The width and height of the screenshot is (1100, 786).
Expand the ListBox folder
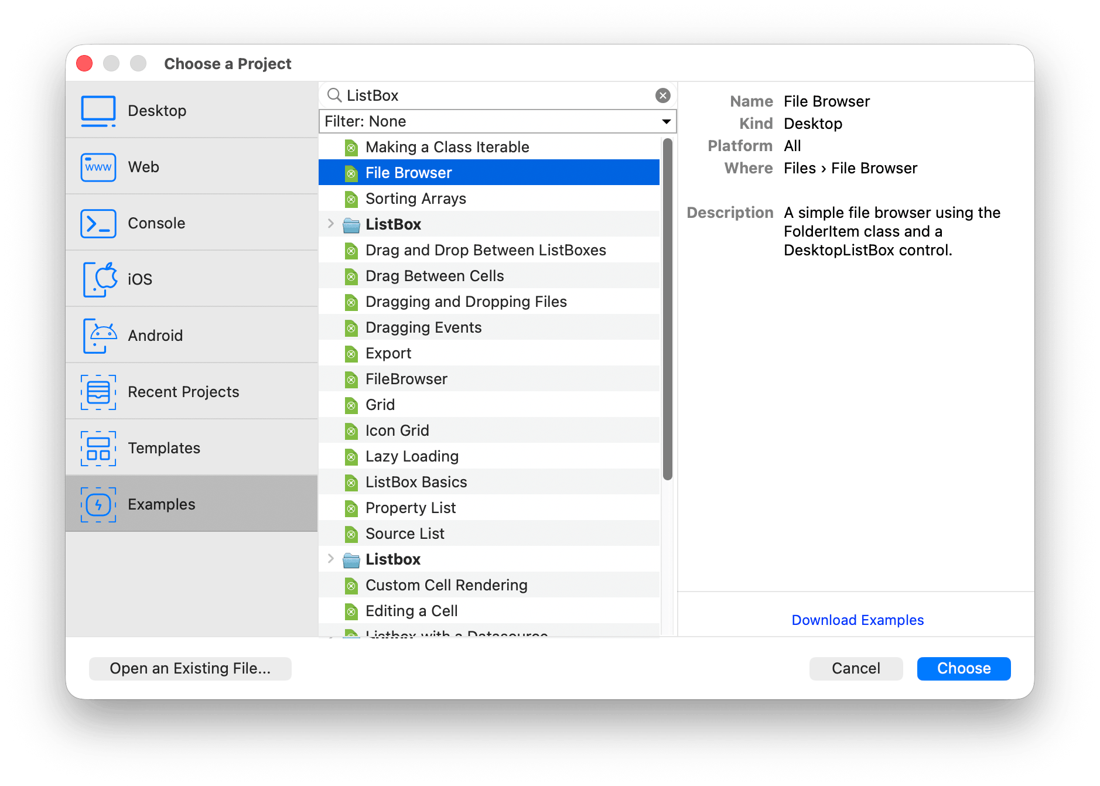click(331, 224)
